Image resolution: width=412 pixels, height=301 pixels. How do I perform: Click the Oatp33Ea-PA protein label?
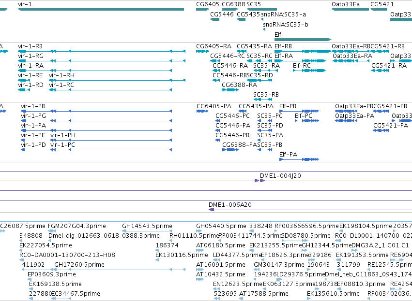click(x=354, y=116)
